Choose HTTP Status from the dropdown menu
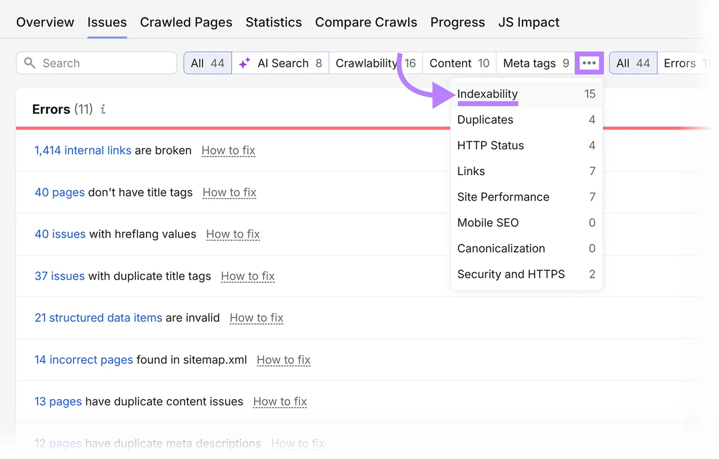The width and height of the screenshot is (719, 459). [x=527, y=146]
